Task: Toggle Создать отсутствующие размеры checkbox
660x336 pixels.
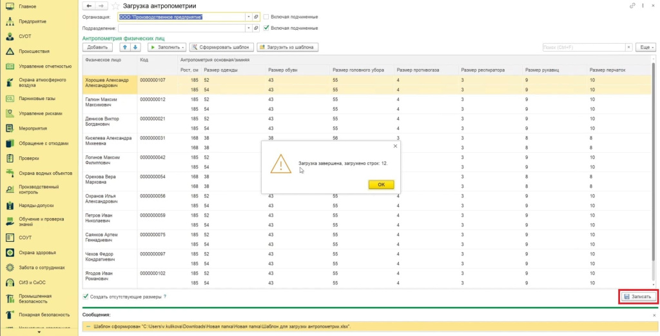Action: coord(86,297)
